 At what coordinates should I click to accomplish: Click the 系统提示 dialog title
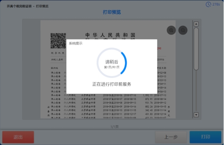pyautogui.click(x=75, y=43)
